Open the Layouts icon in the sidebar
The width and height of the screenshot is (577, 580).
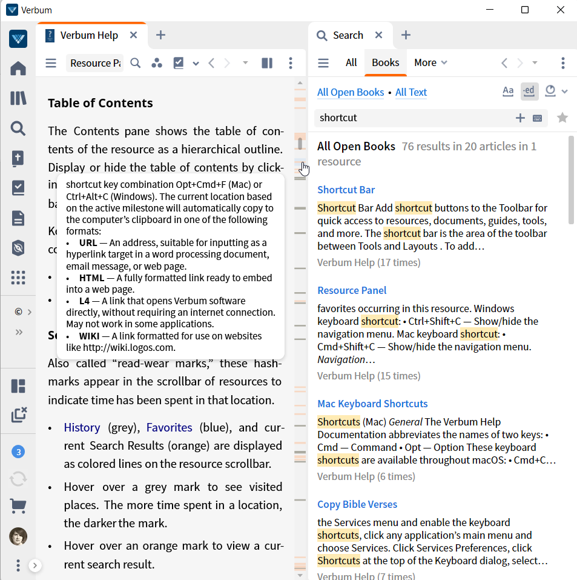pyautogui.click(x=18, y=386)
